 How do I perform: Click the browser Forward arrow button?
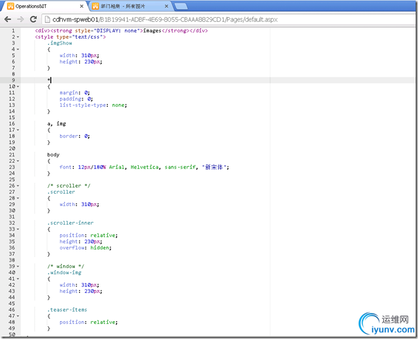click(21, 19)
